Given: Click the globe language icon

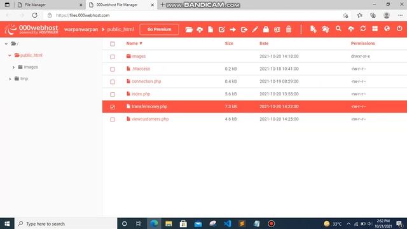Looking at the screenshot, I should tap(387, 29).
